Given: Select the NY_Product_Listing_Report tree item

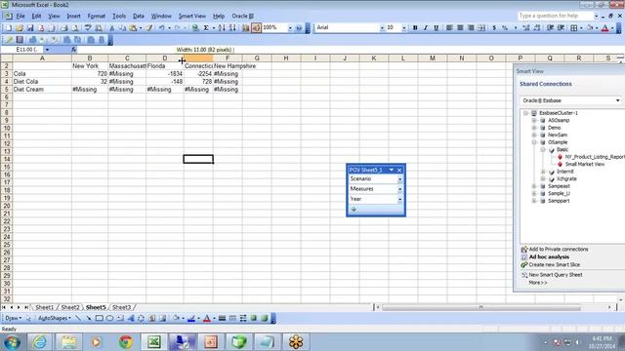Looking at the screenshot, I should pyautogui.click(x=595, y=157).
